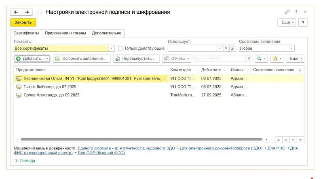Switch to the Сертификаты tab
The height and width of the screenshot is (179, 323).
pos(26,33)
